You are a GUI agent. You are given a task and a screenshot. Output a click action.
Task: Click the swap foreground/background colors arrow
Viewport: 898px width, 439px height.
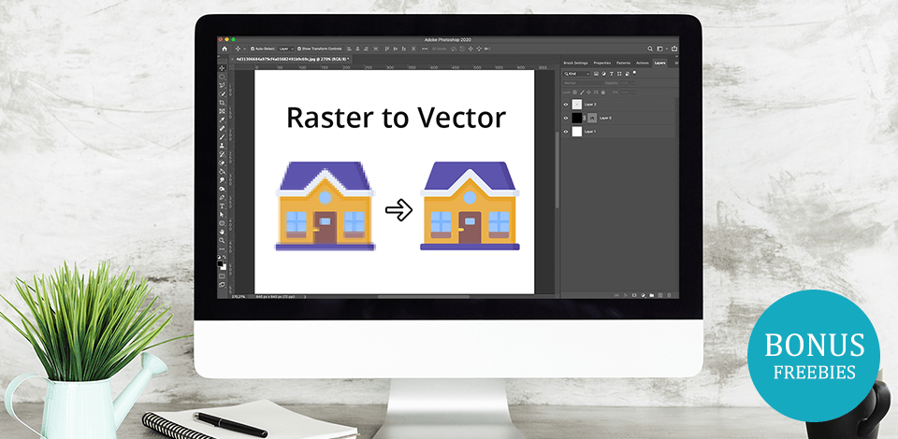click(224, 257)
